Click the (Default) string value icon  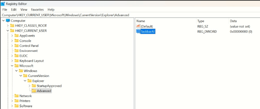138,26
